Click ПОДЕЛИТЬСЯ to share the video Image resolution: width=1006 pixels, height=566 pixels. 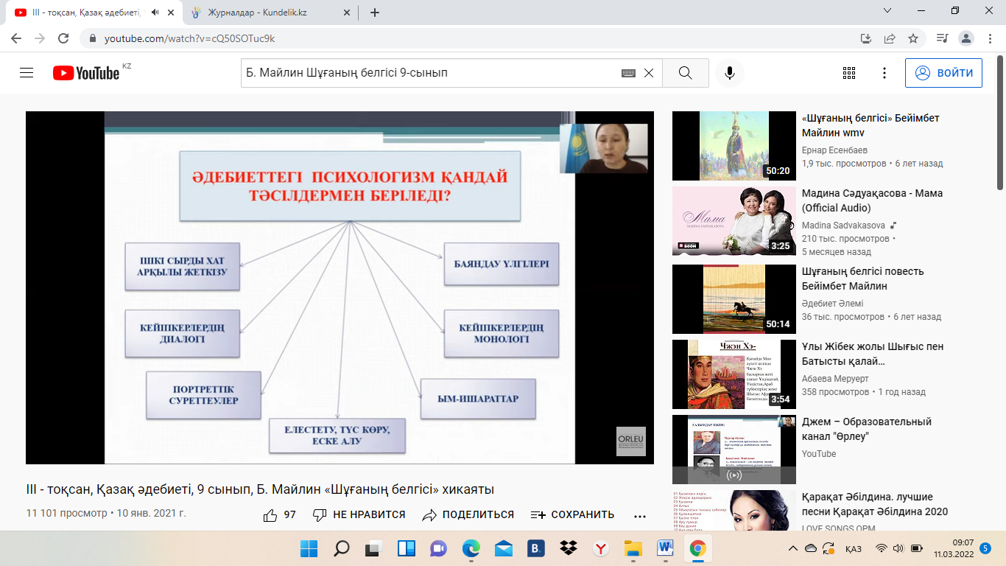click(x=468, y=515)
